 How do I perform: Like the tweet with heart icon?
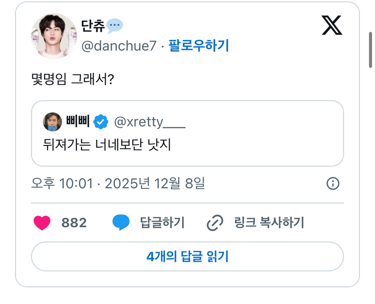tap(42, 223)
